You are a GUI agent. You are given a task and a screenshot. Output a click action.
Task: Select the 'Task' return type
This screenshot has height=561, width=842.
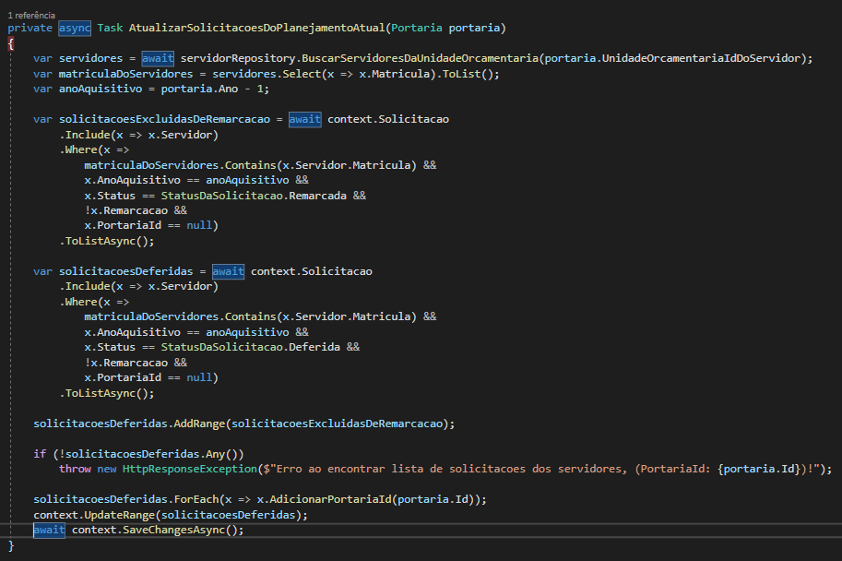point(110,28)
